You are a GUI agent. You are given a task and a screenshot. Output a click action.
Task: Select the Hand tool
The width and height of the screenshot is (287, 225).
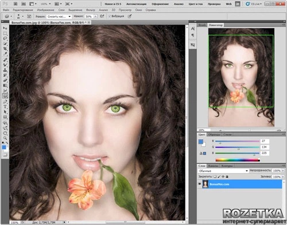(x=5, y=133)
